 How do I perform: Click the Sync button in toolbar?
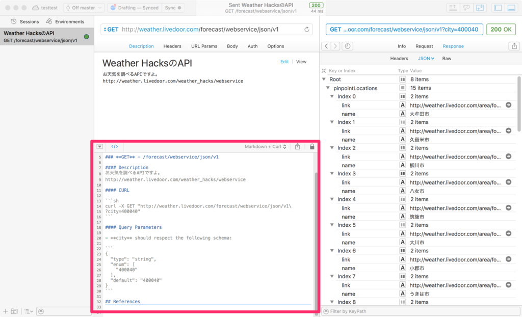[x=173, y=8]
